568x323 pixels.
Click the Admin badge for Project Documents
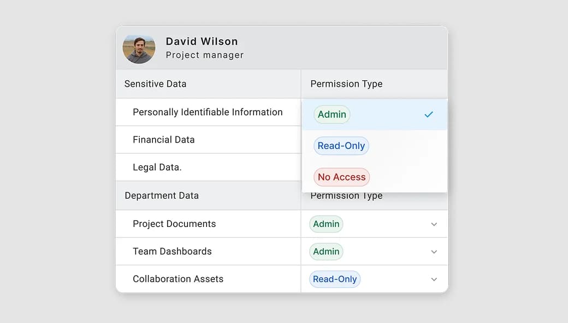(x=326, y=224)
